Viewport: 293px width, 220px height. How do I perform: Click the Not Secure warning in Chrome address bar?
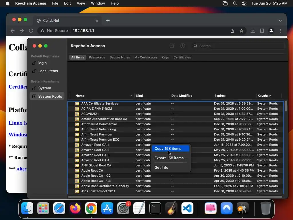coord(54,31)
